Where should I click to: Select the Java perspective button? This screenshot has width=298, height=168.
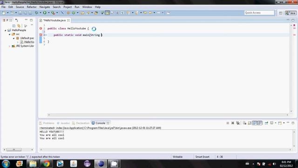coord(291,13)
